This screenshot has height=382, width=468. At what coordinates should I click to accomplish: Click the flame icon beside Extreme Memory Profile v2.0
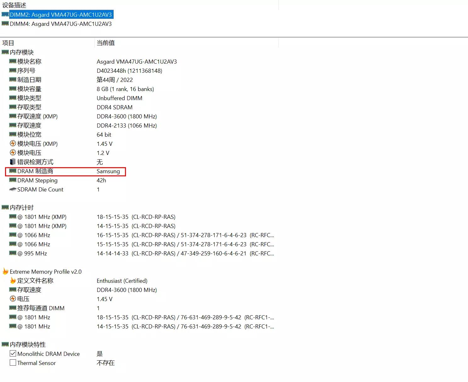tap(5, 271)
